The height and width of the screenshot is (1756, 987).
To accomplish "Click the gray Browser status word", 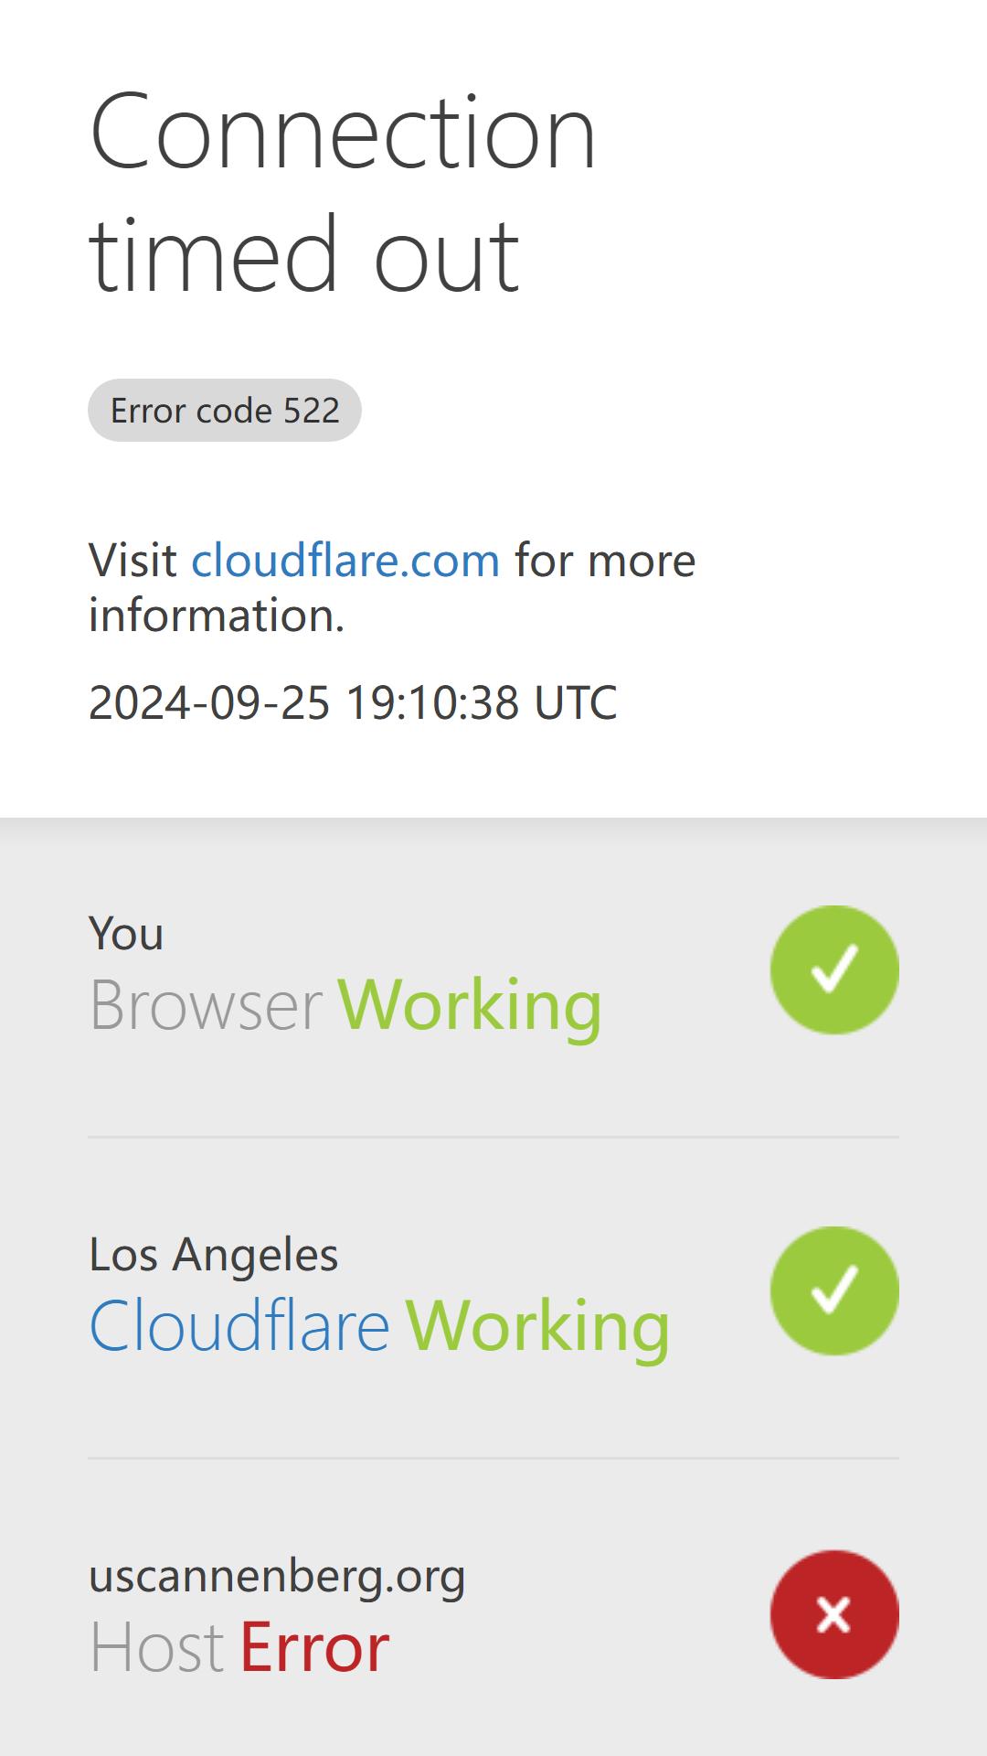I will [x=206, y=1005].
